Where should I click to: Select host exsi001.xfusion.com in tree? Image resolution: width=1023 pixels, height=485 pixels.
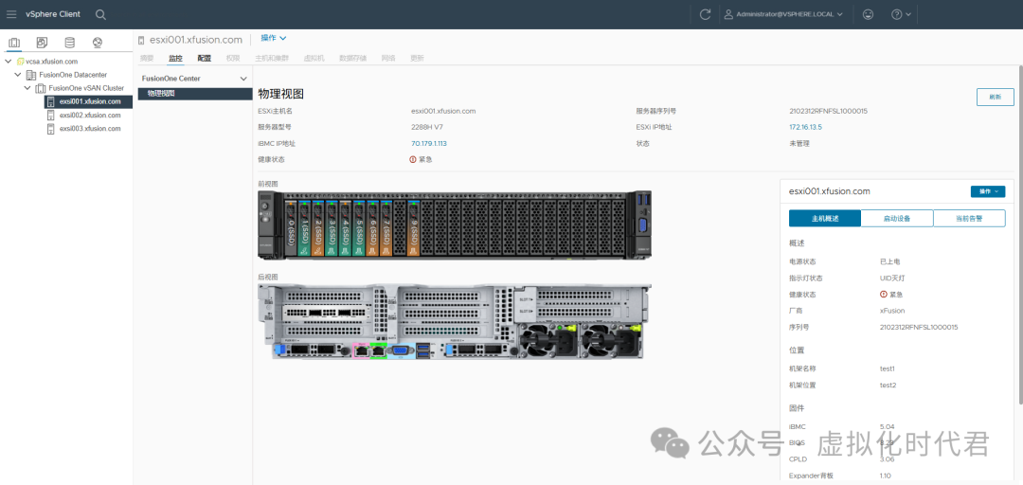coord(89,101)
